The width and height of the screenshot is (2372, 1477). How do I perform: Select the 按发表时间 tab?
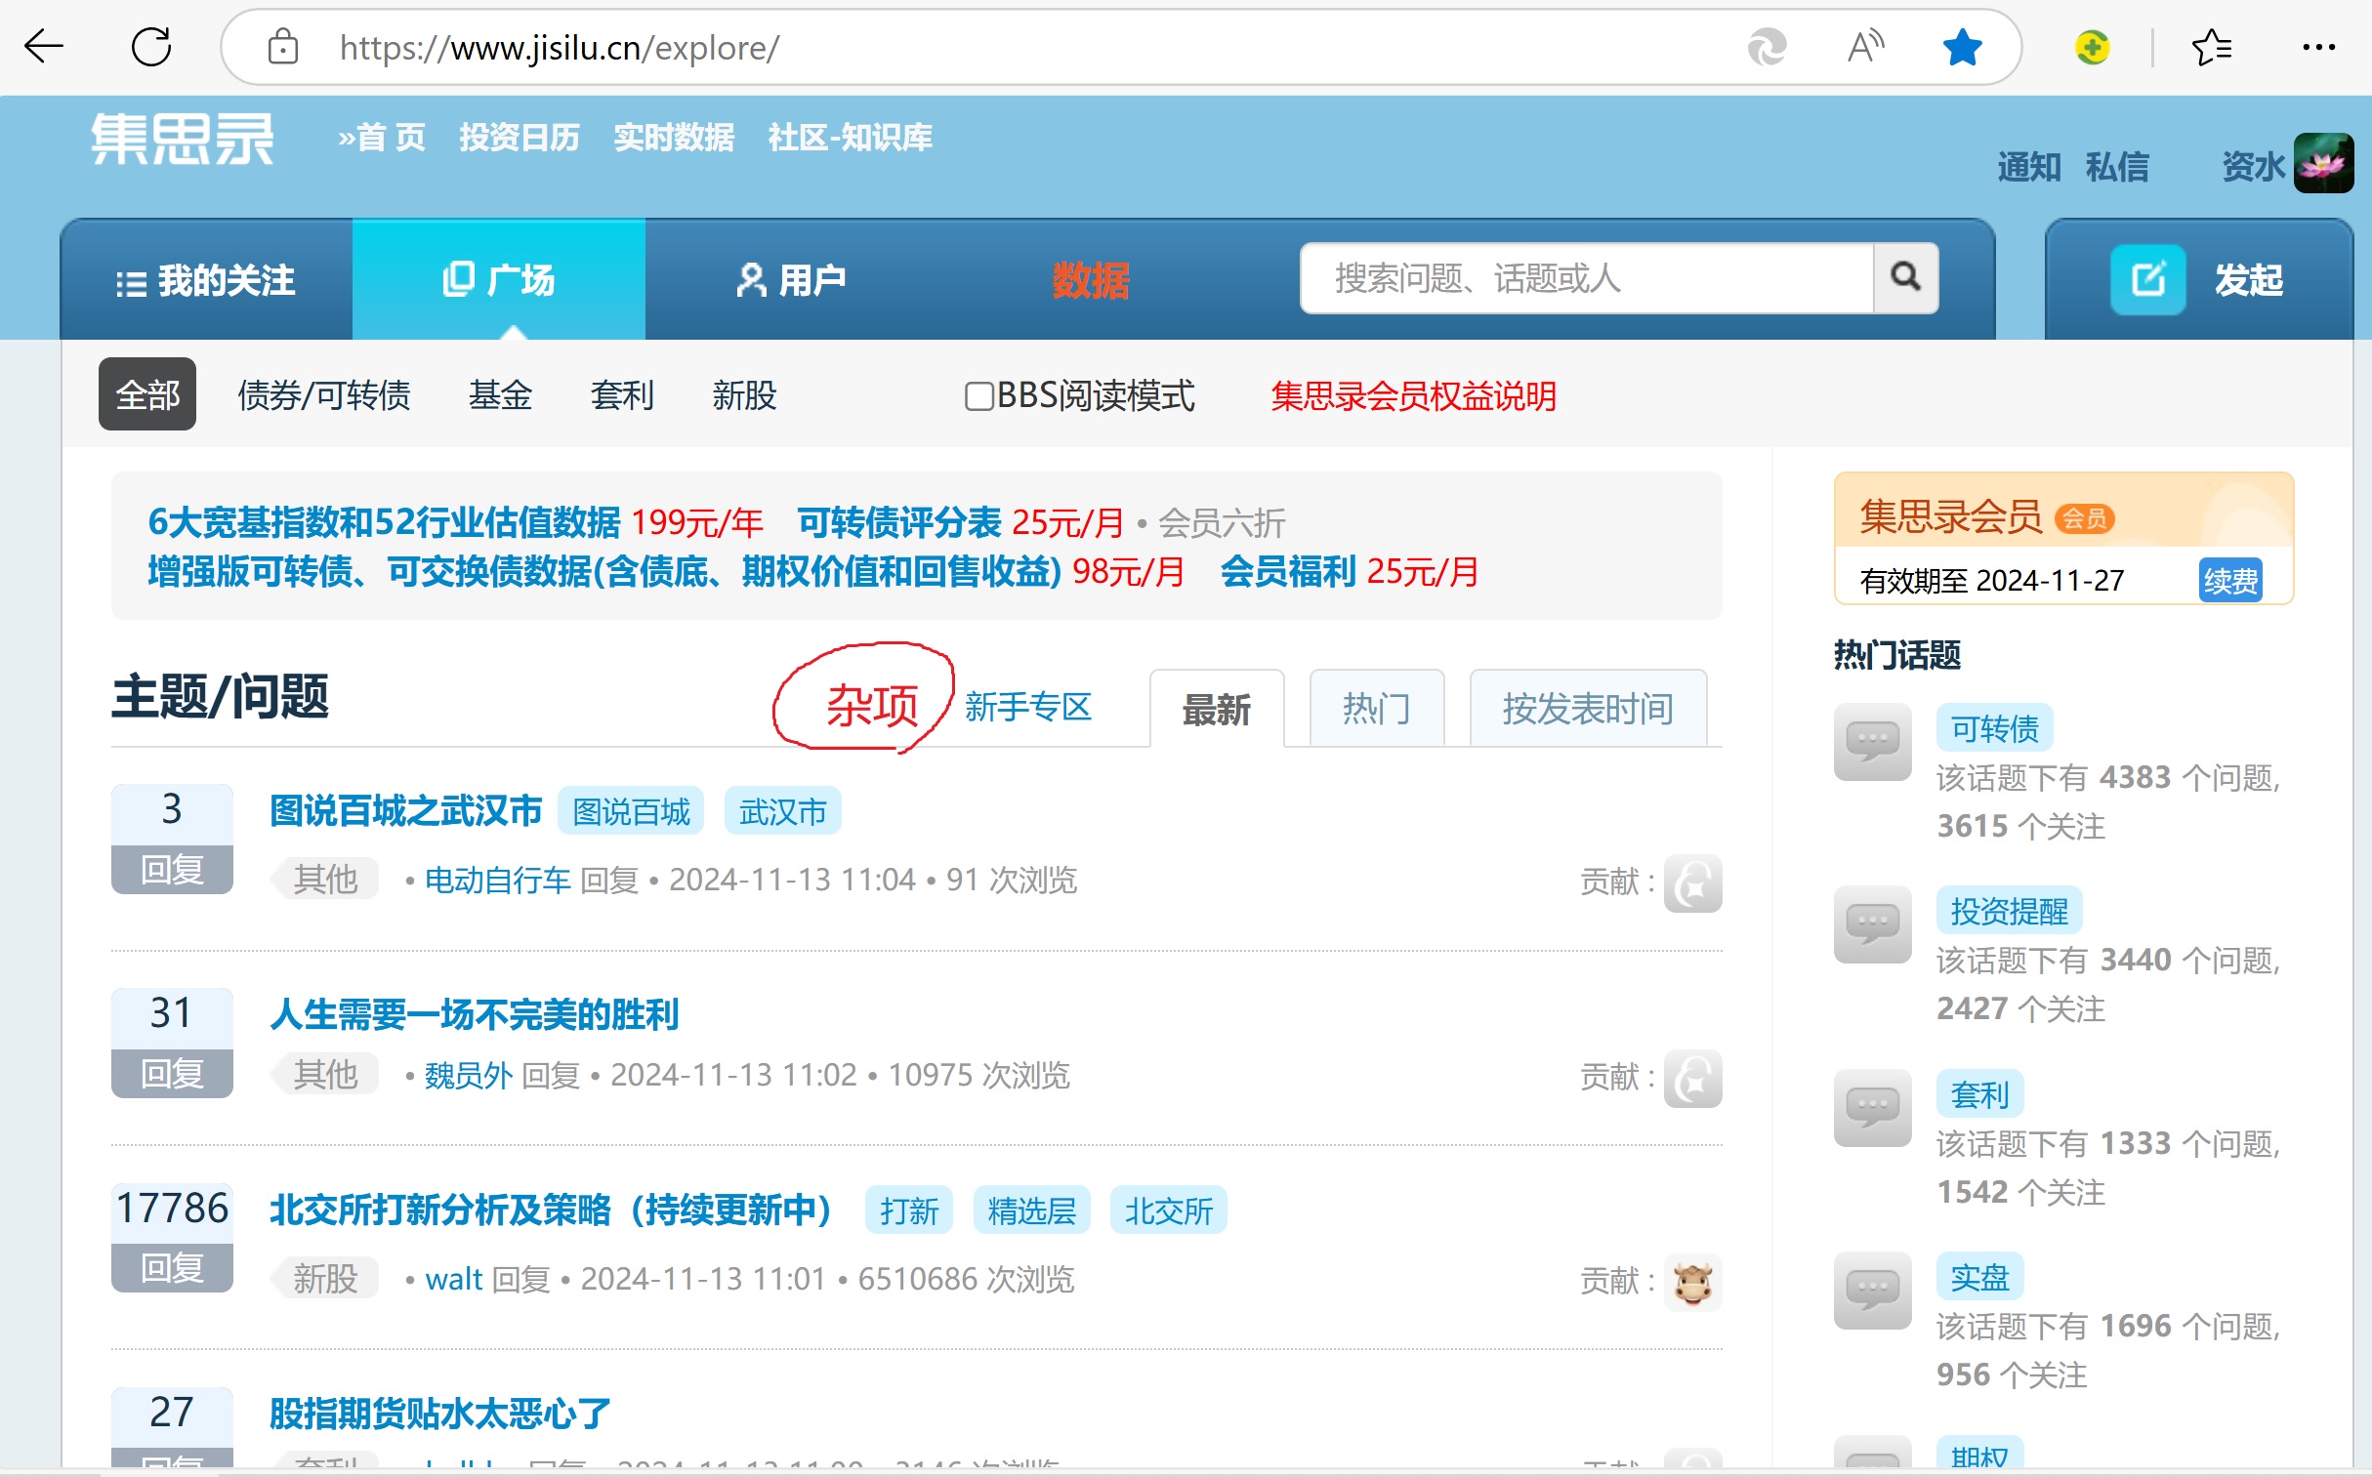[x=1588, y=709]
